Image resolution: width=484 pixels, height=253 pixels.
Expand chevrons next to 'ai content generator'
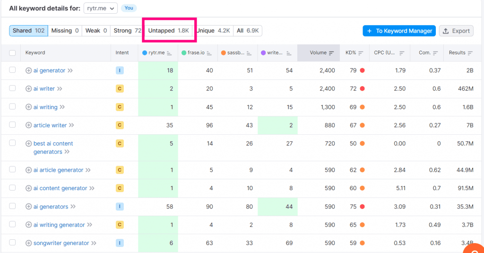coord(92,188)
